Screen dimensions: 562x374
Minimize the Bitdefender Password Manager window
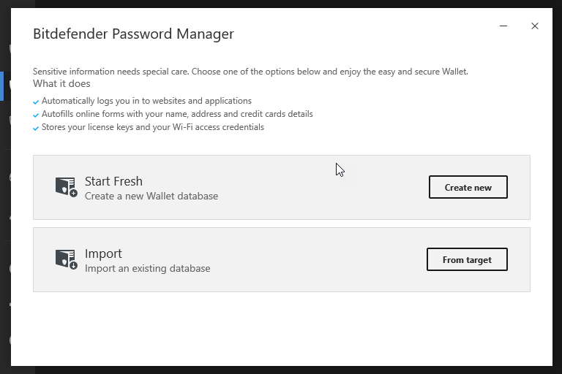coord(503,26)
